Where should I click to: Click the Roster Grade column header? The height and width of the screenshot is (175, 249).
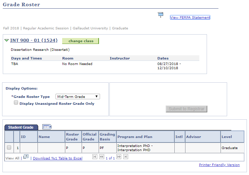[x=72, y=137]
